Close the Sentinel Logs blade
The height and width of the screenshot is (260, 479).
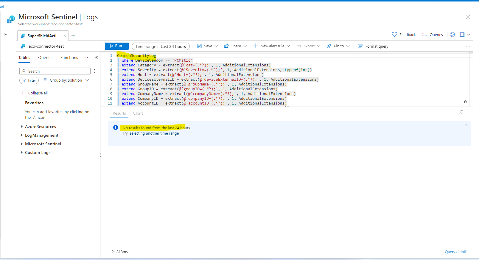click(x=468, y=17)
